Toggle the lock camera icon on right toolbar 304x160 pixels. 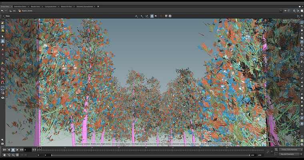click(302, 30)
